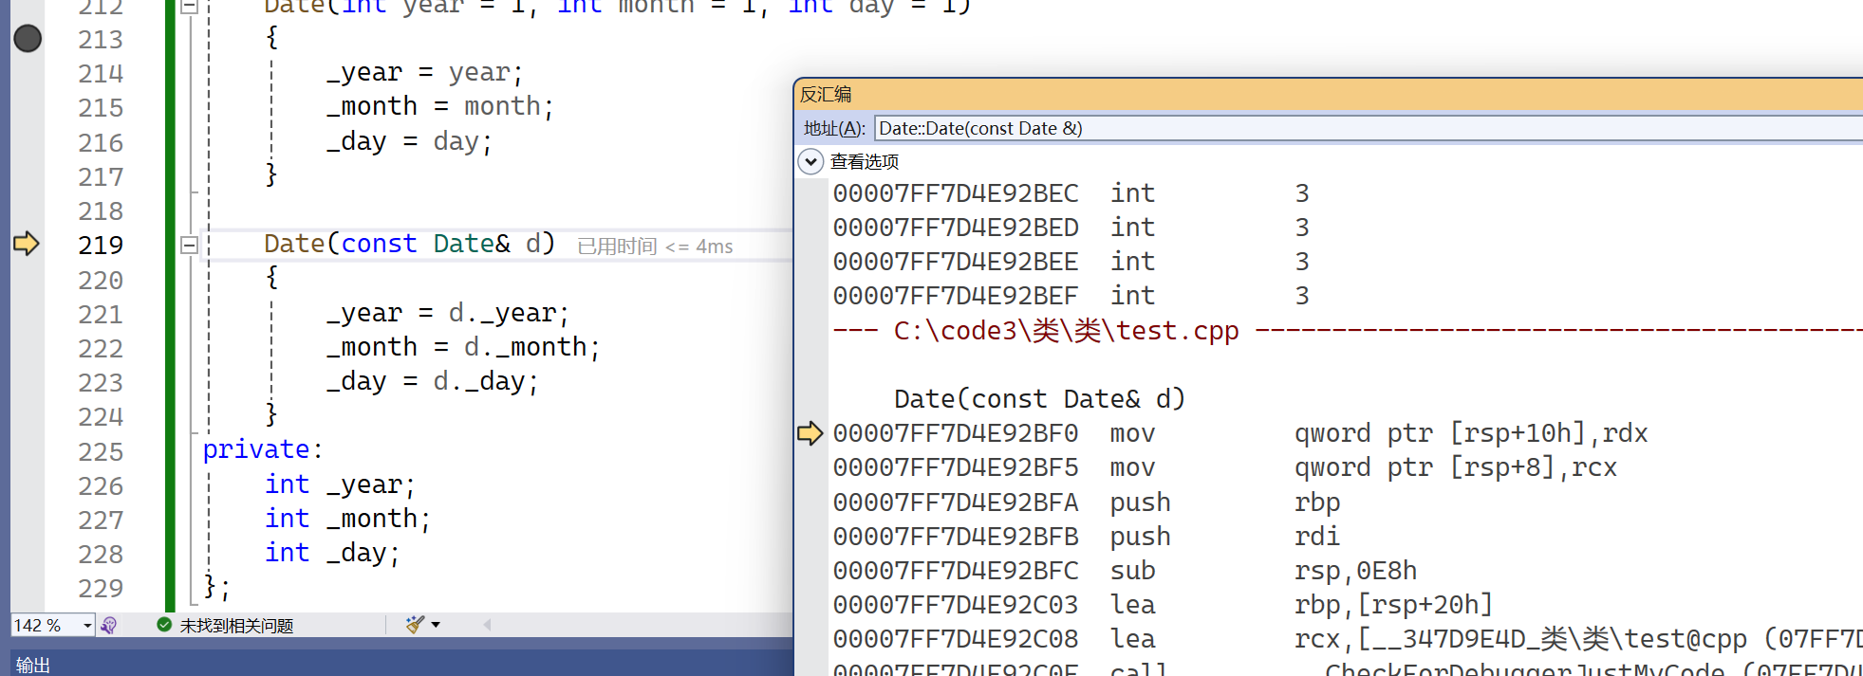Select address 00007FF7D4E92BF5 in disassembly
The width and height of the screenshot is (1863, 676).
(955, 467)
